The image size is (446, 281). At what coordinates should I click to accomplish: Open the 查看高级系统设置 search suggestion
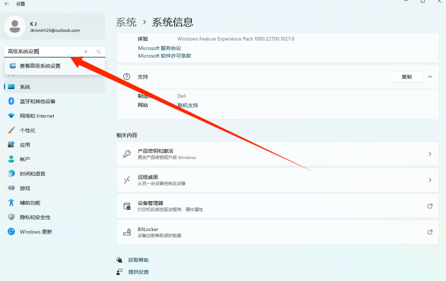click(x=40, y=66)
